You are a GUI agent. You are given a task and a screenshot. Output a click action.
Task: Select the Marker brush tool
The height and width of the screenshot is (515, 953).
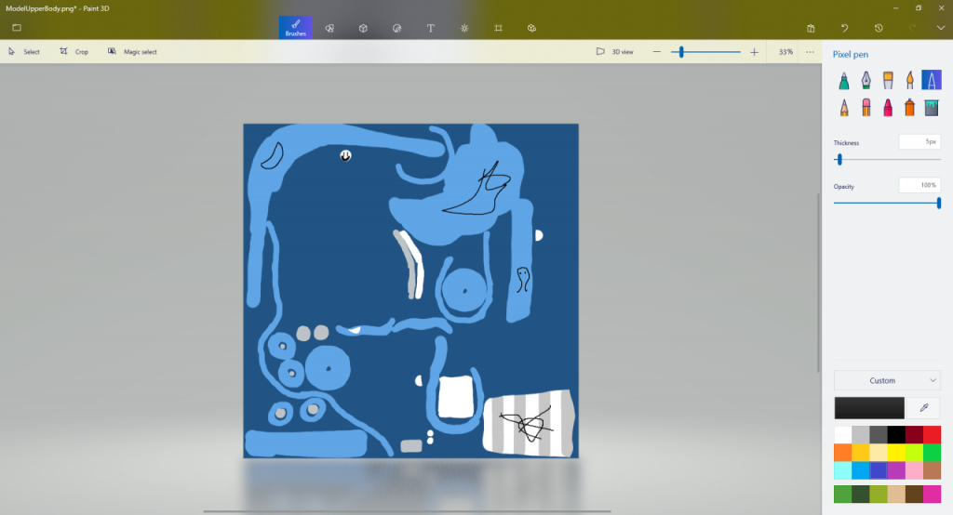tap(844, 81)
